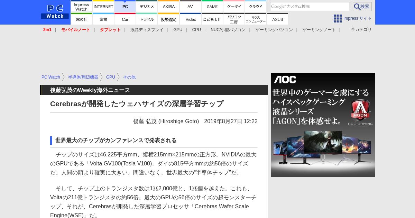
Task: Open the トラベル Watch tab
Action: (x=147, y=19)
